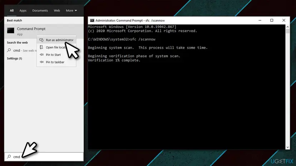Open the Settings (1) results group
296x166 pixels.
click(x=14, y=58)
